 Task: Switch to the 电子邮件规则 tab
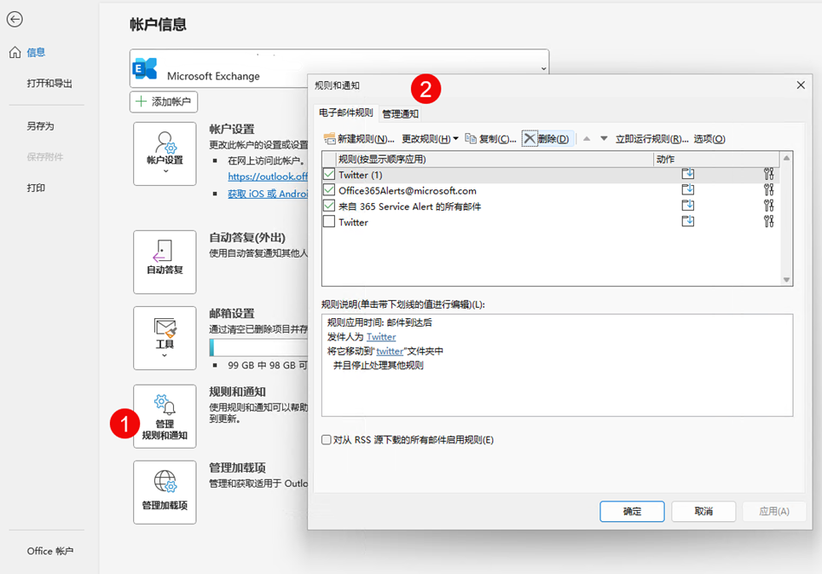click(x=345, y=113)
